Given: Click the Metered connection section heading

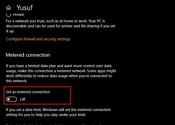Looking at the screenshot, I should click(28, 55).
